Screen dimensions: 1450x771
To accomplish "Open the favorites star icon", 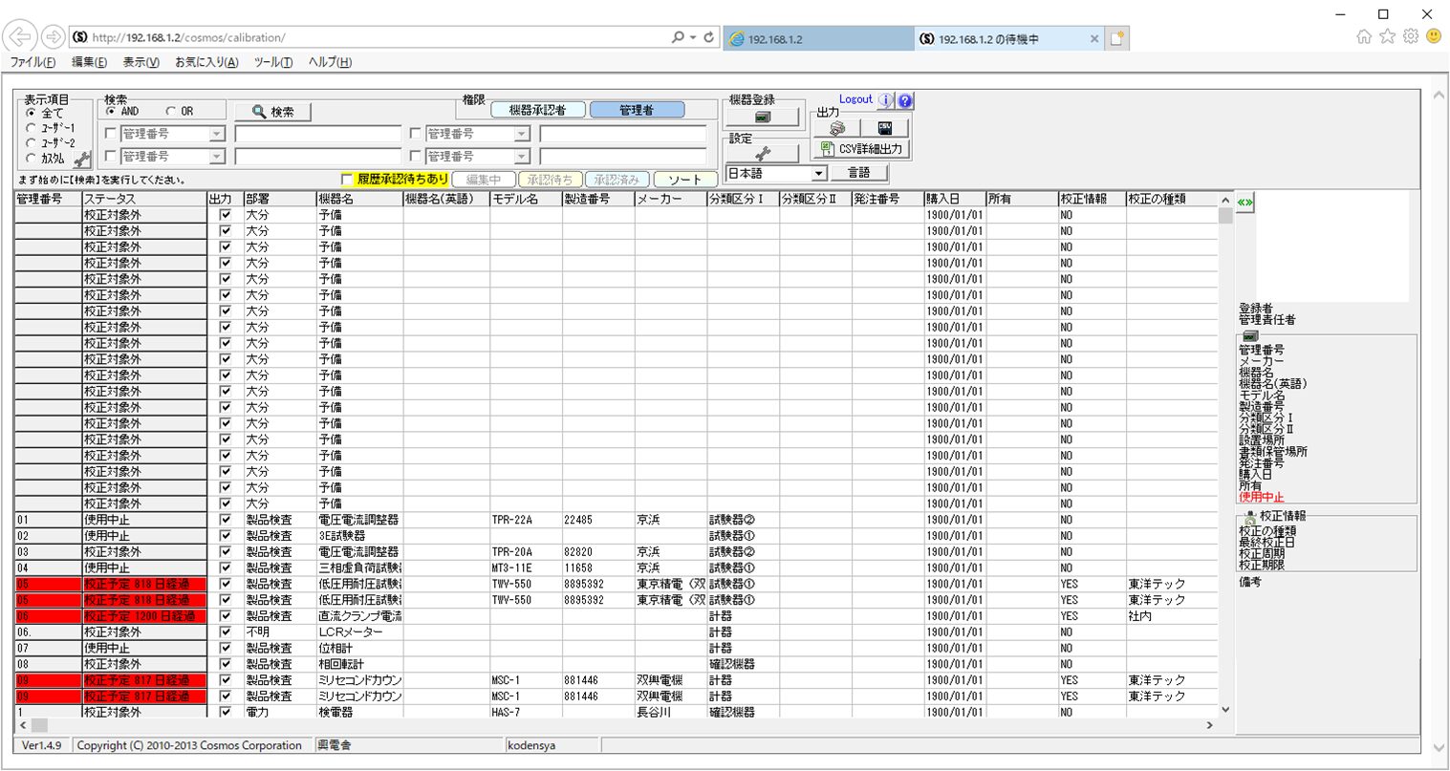I will point(1387,36).
